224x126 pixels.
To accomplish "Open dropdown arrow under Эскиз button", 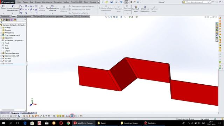I will pyautogui.click(x=3, y=14).
